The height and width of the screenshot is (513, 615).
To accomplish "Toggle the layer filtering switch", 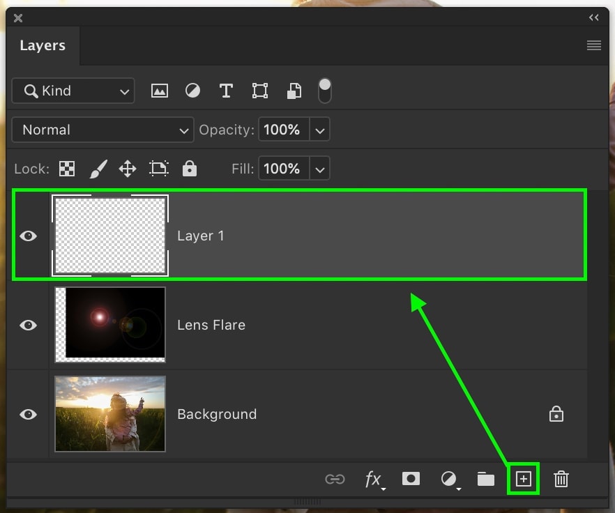I will click(x=325, y=91).
